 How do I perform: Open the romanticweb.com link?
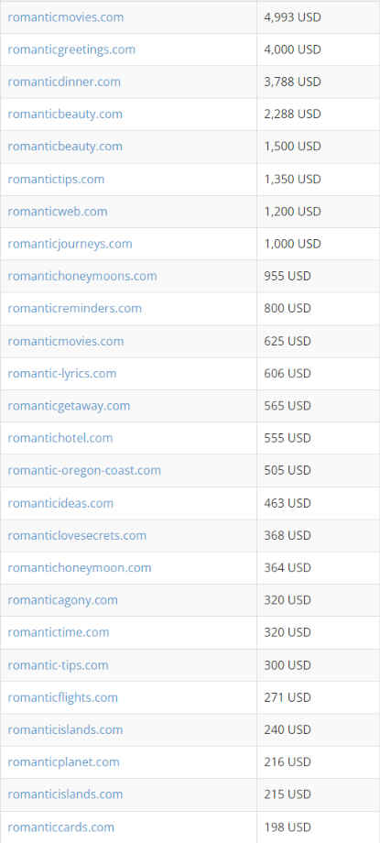pos(58,212)
